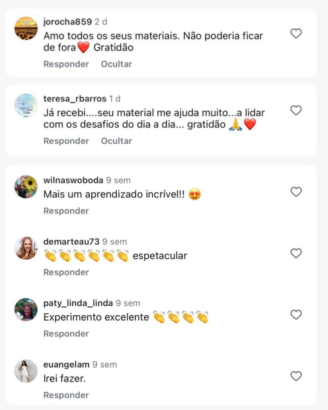Open demarteau73's profile photo
This screenshot has height=410, width=328.
tap(26, 248)
